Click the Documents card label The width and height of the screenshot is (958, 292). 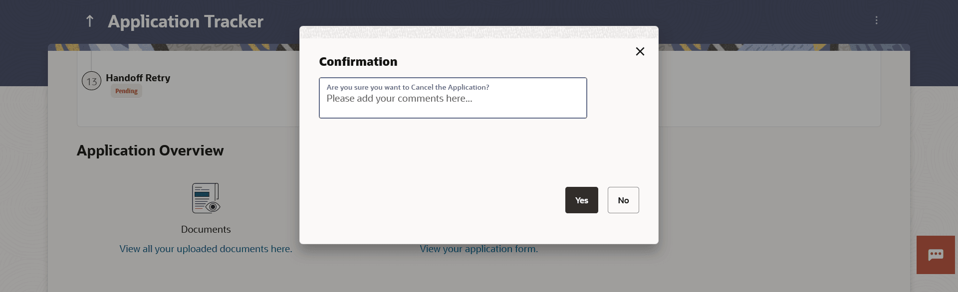[206, 229]
